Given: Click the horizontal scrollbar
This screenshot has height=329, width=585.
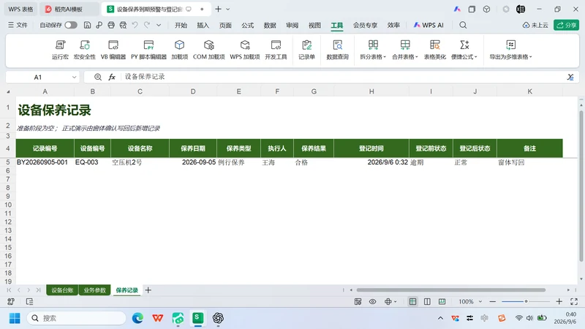Looking at the screenshot, I should [x=450, y=290].
